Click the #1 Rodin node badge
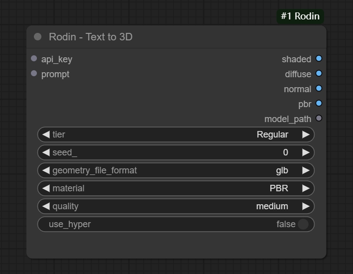353x274 pixels. [300, 16]
